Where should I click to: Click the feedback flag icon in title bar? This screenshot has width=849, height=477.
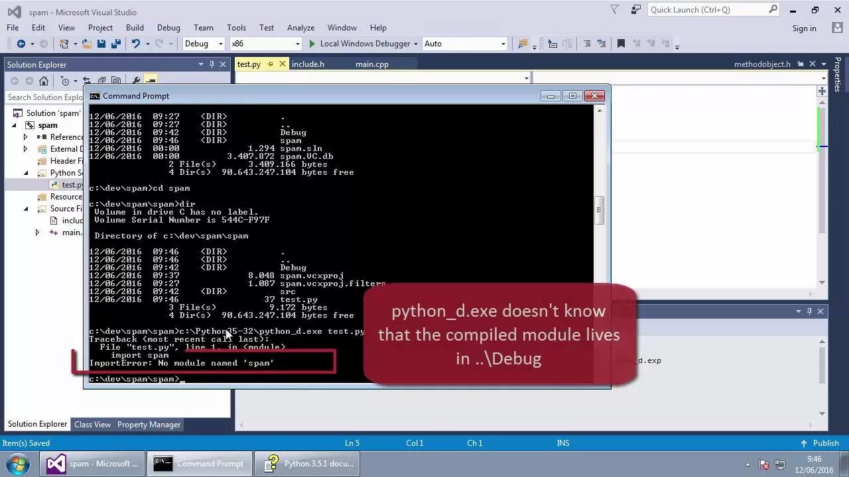(x=636, y=10)
